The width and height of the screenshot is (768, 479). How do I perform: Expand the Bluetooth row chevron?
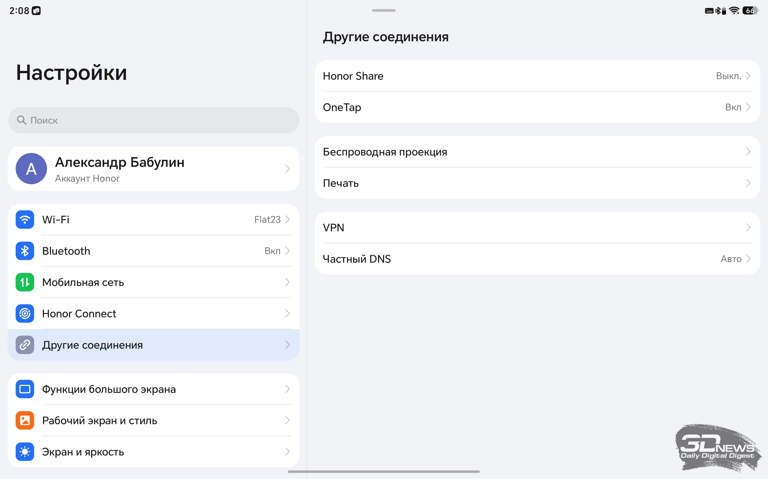[287, 251]
